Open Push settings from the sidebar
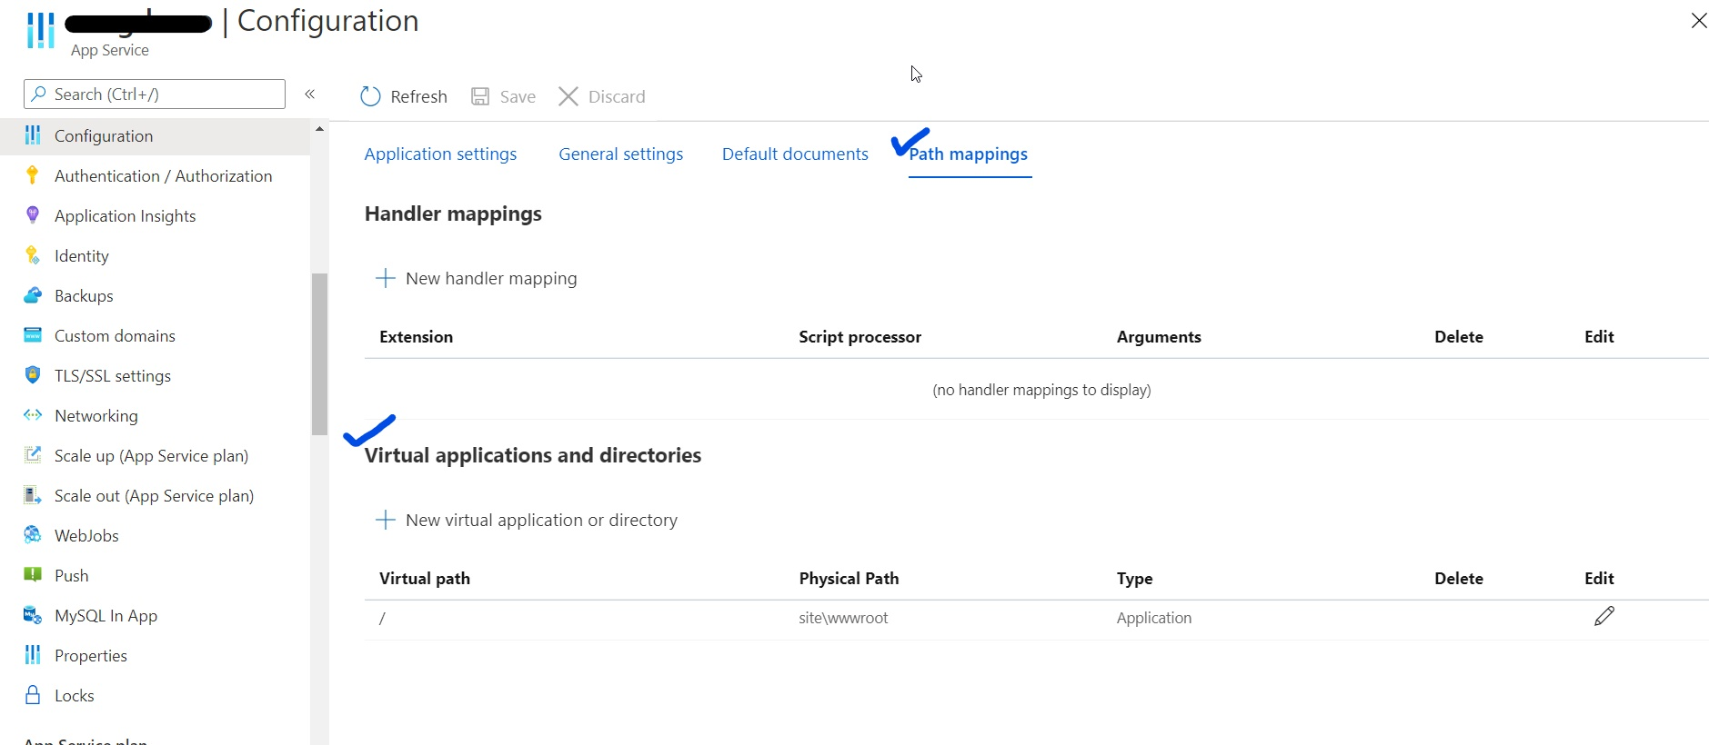1709x745 pixels. [71, 575]
